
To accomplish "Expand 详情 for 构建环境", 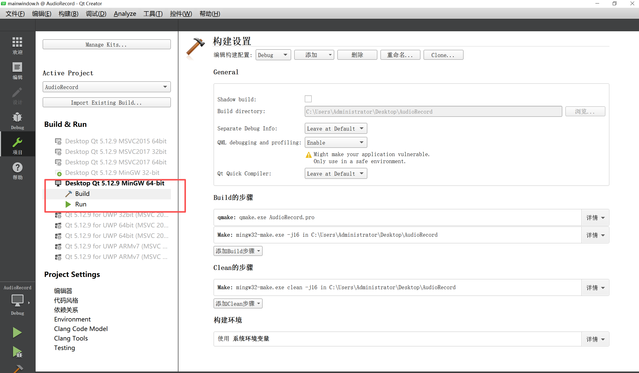I will coord(595,339).
